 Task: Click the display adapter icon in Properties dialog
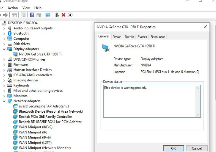point(106,48)
